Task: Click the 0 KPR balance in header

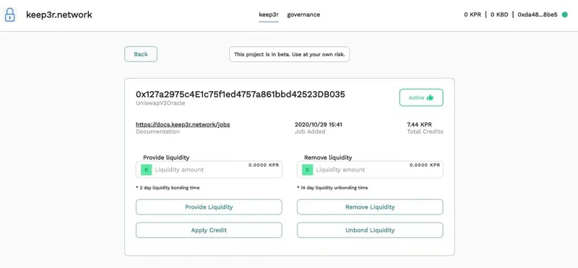Action: 473,14
